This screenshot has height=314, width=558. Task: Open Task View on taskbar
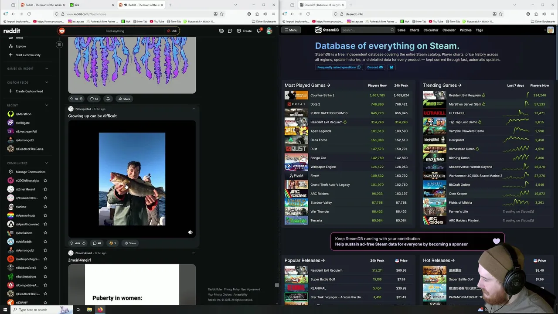tap(78, 310)
